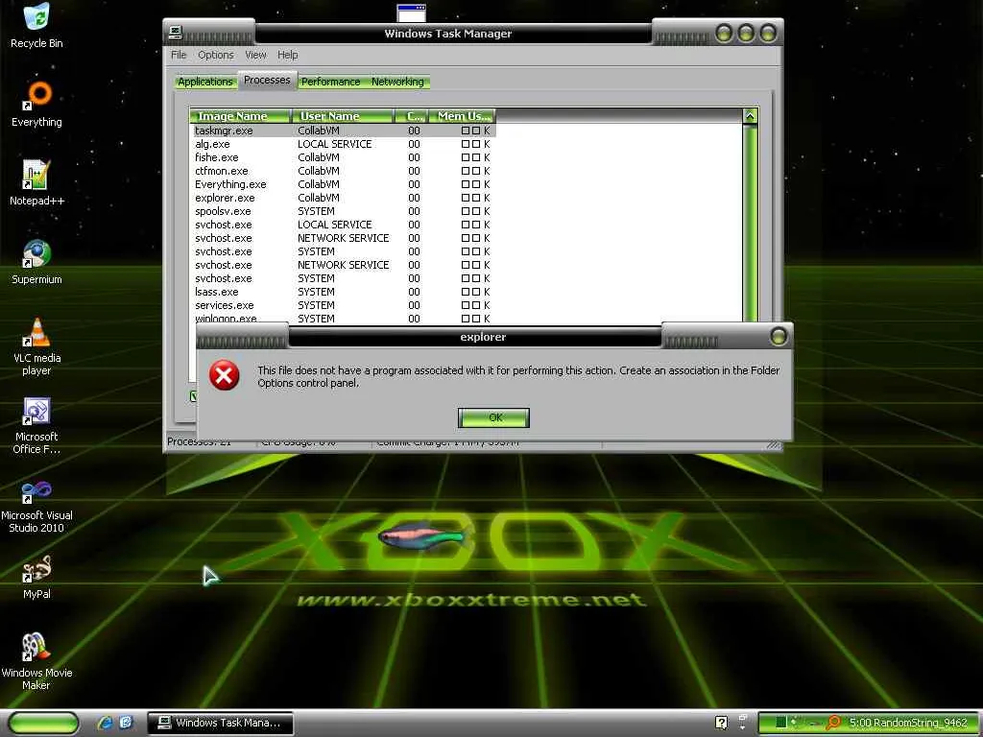Select the Everything.exe process row

(x=344, y=184)
